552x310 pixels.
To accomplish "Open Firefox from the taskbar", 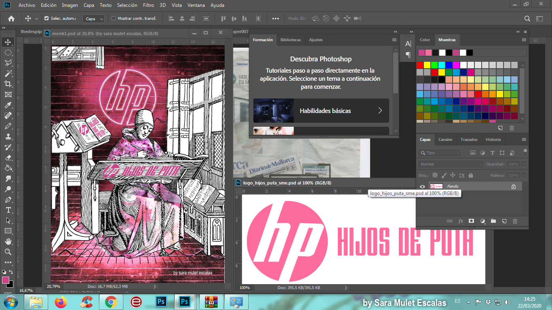I will click(x=61, y=302).
